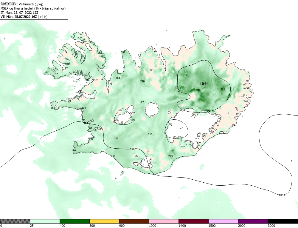Click the 327 value near the glacier

208,111
